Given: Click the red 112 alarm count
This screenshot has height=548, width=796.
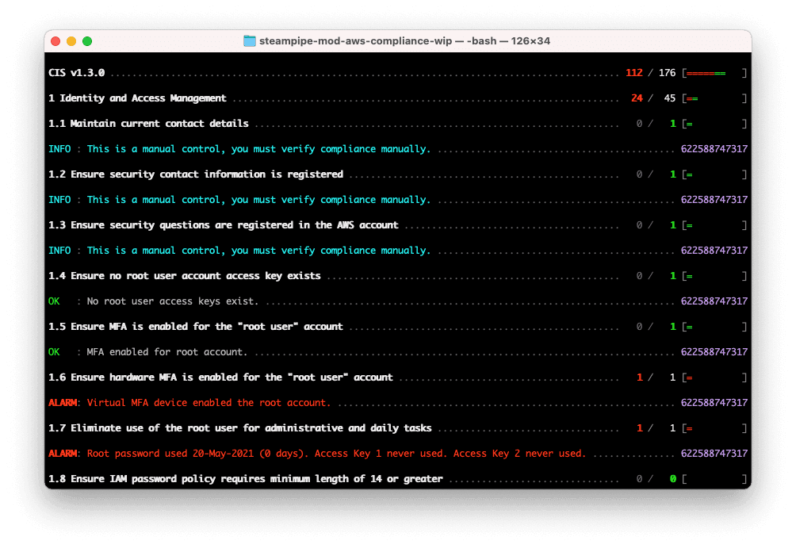Looking at the screenshot, I should point(633,73).
